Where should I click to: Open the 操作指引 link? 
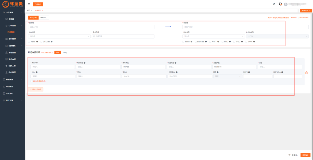point(294,18)
